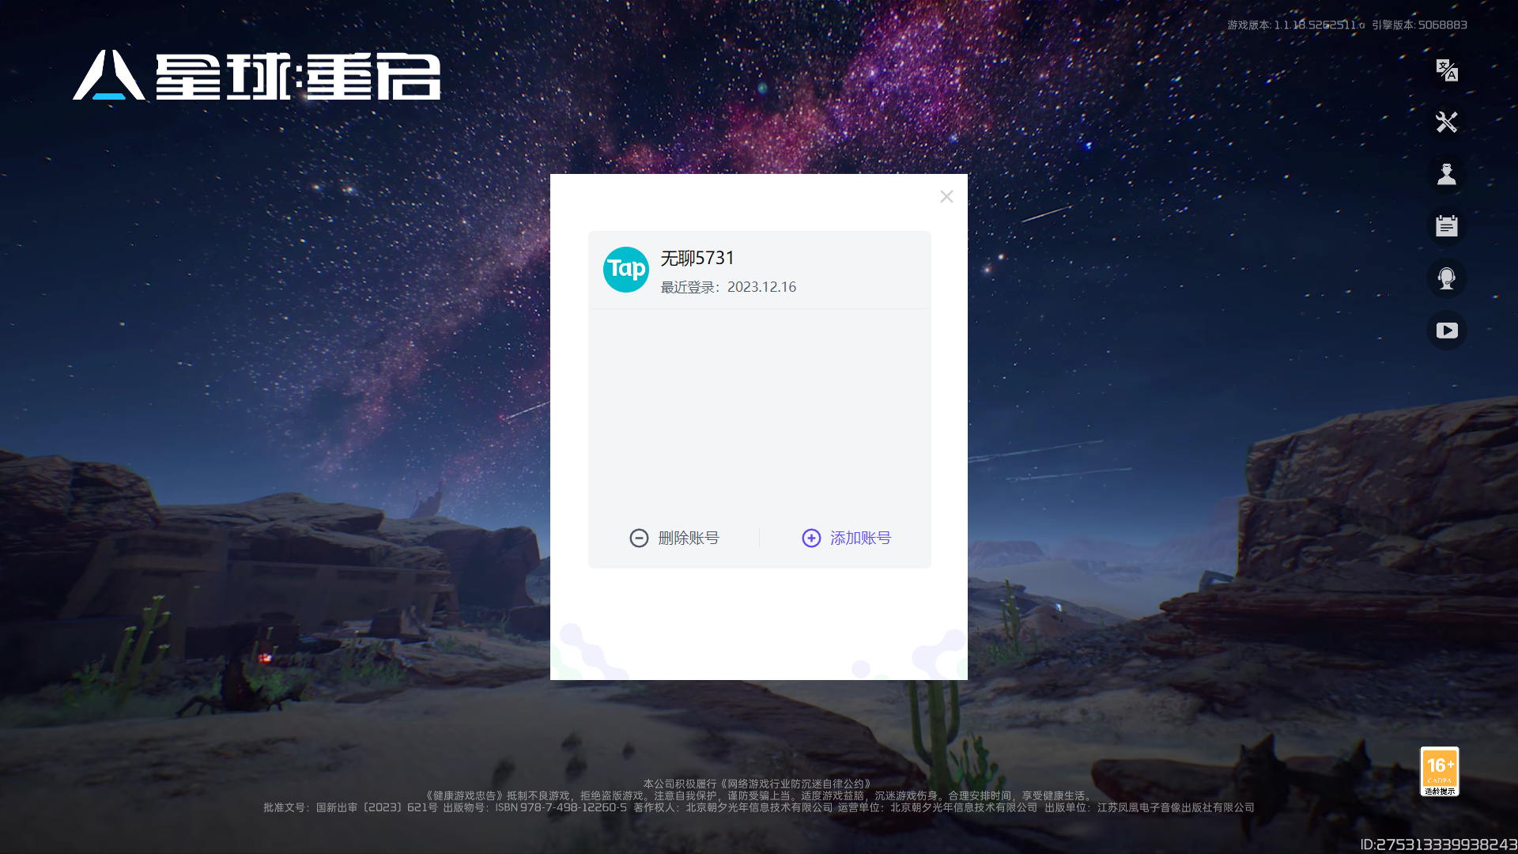Click the 网络游戏行业防沉迷自律公约 line
The image size is (1518, 854).
[x=759, y=784]
